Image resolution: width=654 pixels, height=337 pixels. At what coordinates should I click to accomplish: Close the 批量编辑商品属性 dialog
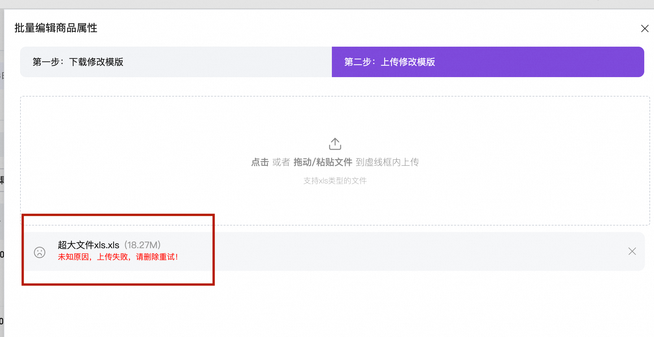645,29
